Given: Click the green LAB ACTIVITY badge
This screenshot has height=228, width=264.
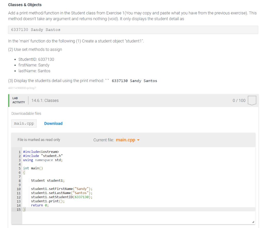Looking at the screenshot, I should (18, 100).
